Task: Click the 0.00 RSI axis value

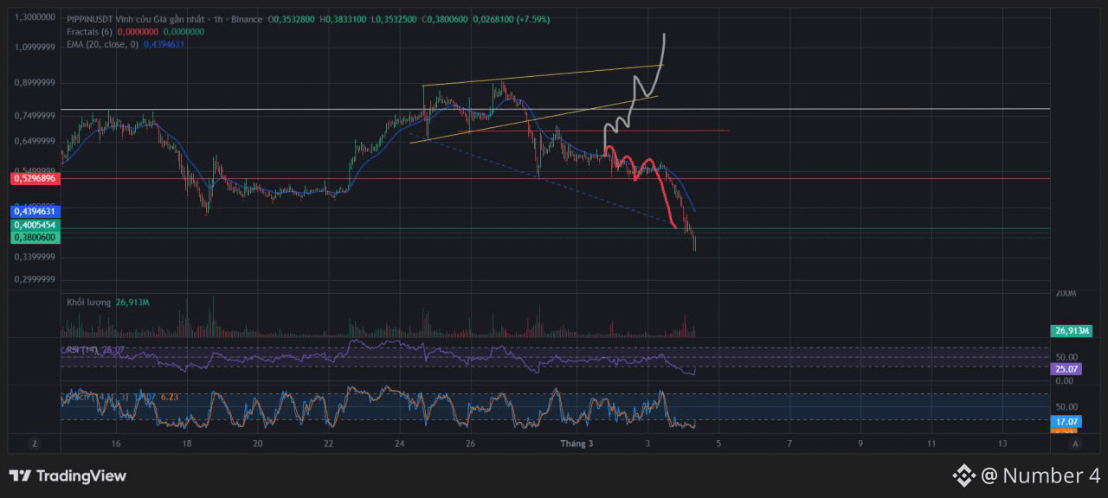Action: click(x=1065, y=380)
